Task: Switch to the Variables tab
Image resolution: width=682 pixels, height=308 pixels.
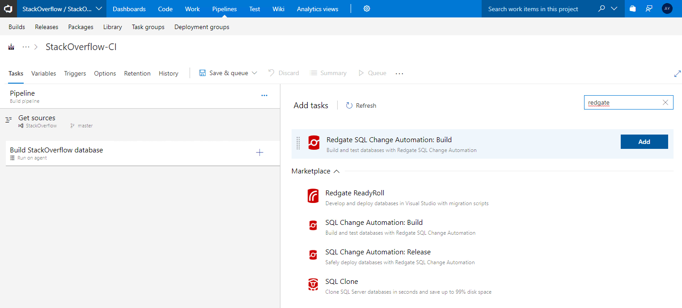Action: point(44,73)
